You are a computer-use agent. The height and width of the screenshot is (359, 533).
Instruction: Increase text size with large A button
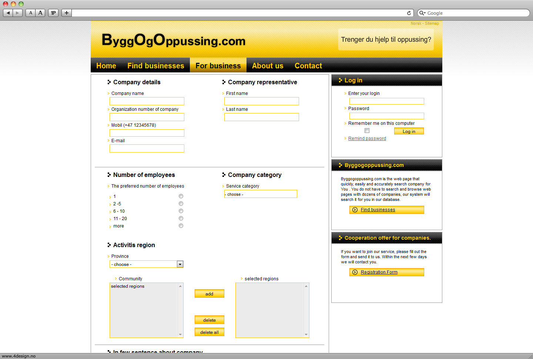coord(40,13)
